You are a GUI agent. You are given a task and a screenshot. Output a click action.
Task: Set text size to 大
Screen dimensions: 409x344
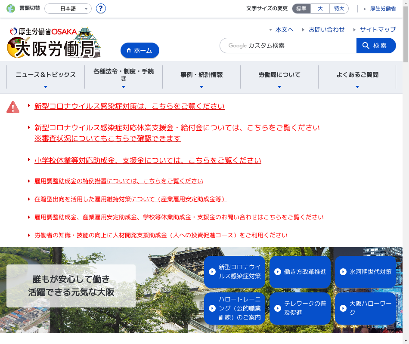point(320,9)
